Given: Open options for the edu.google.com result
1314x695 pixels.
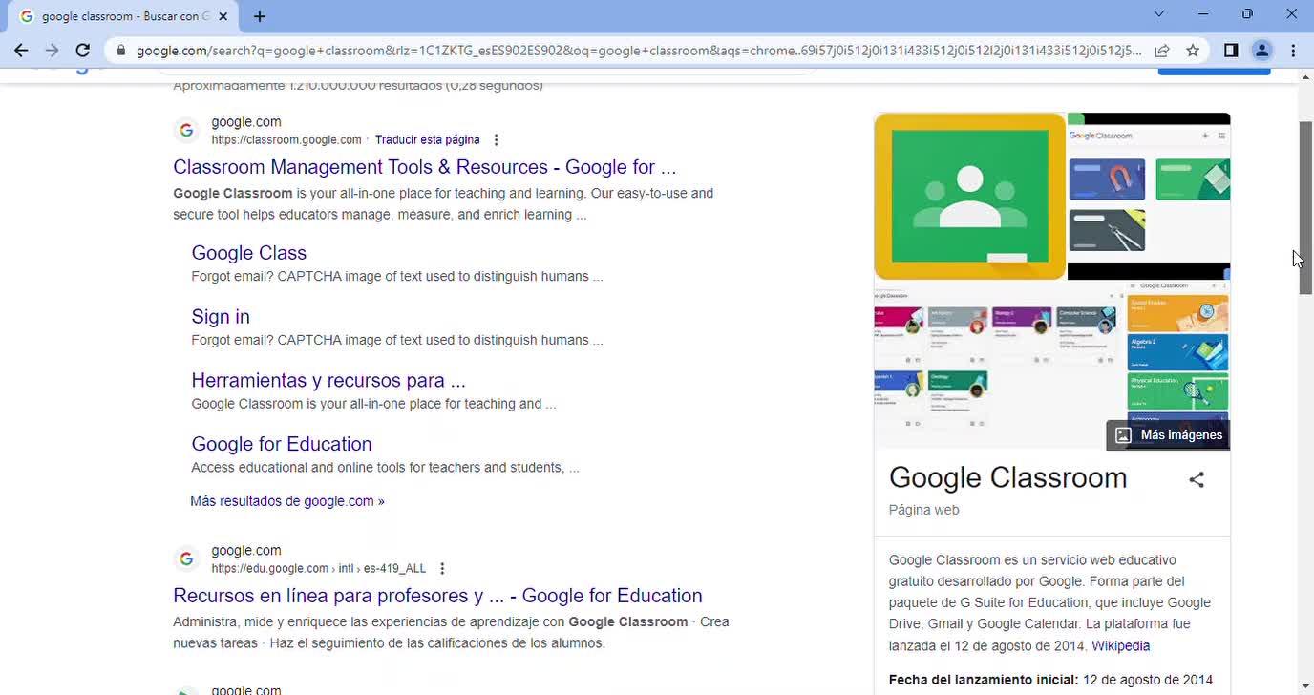Looking at the screenshot, I should coord(442,569).
